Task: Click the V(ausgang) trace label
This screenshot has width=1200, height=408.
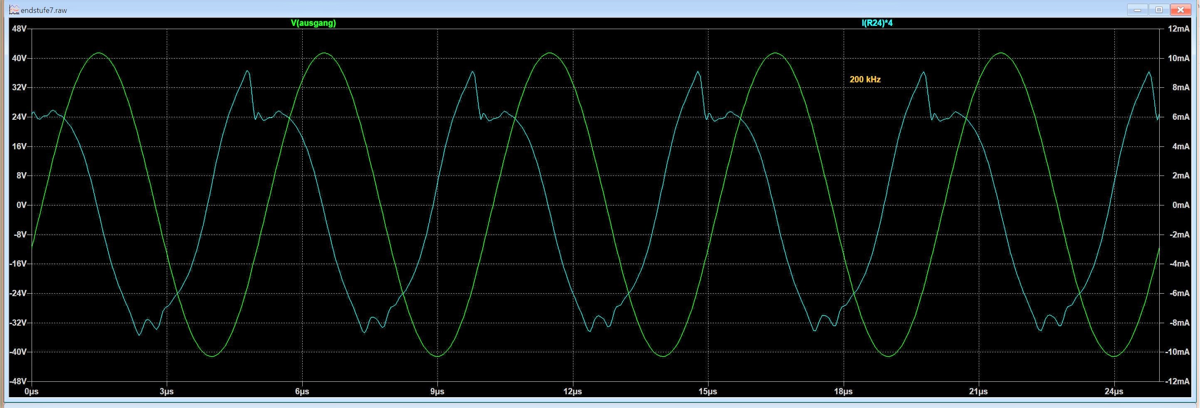Action: click(313, 23)
